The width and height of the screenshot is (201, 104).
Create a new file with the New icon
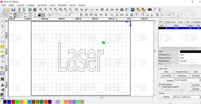4,9
